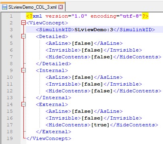Collapse the External element fold
Screen dimensions: 163x144
pos(23,104)
